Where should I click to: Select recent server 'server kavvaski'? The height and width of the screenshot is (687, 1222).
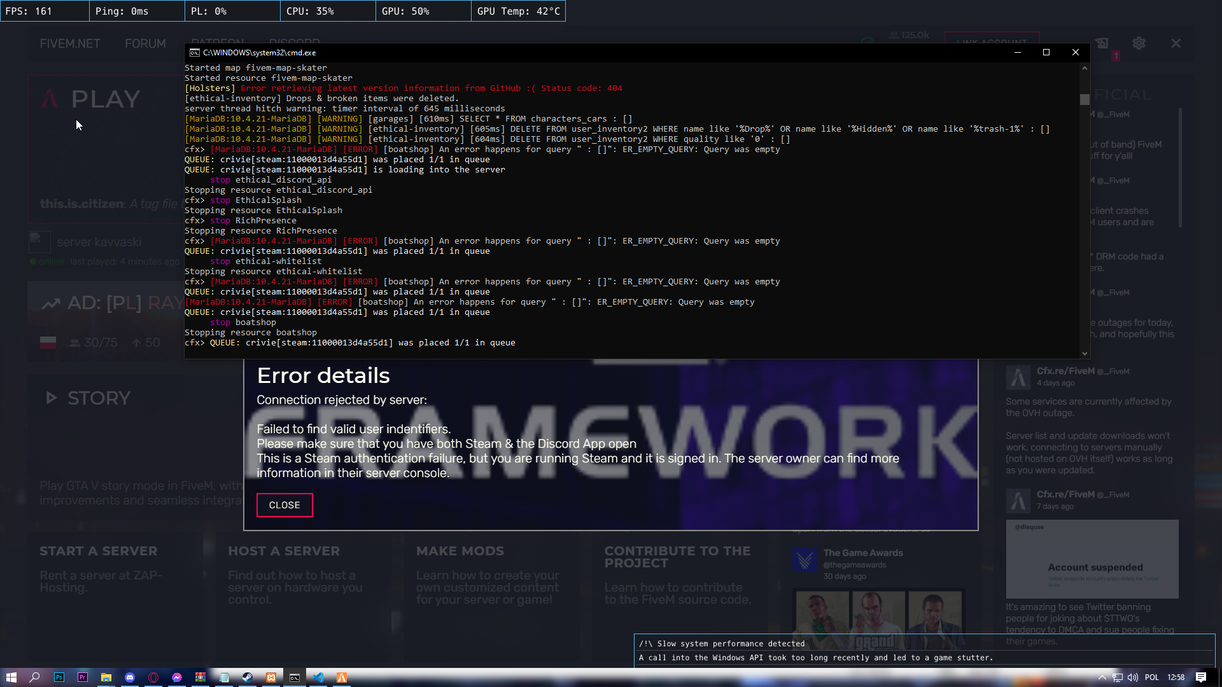click(x=99, y=242)
